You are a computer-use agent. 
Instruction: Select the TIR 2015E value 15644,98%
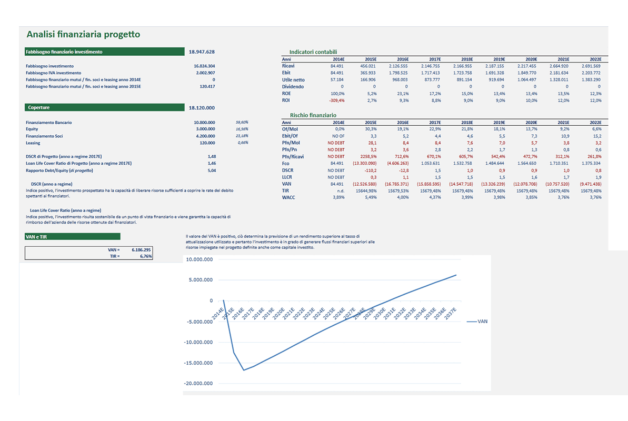coord(366,191)
